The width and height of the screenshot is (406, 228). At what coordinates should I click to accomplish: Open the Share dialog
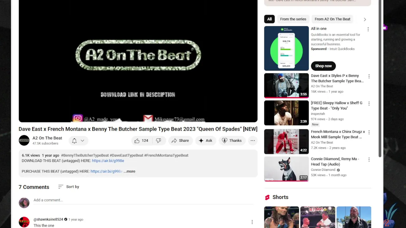tap(180, 141)
